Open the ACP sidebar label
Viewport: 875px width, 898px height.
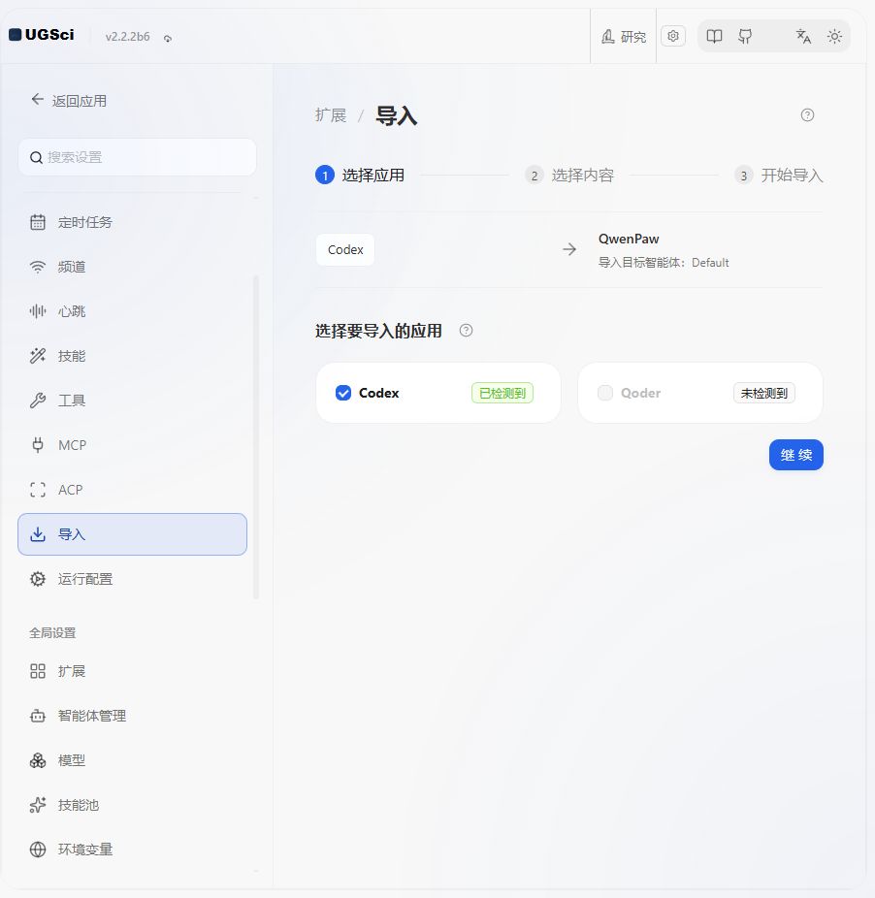coord(71,491)
